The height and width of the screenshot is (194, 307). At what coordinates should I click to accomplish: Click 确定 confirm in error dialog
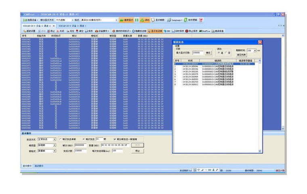(x=208, y=53)
